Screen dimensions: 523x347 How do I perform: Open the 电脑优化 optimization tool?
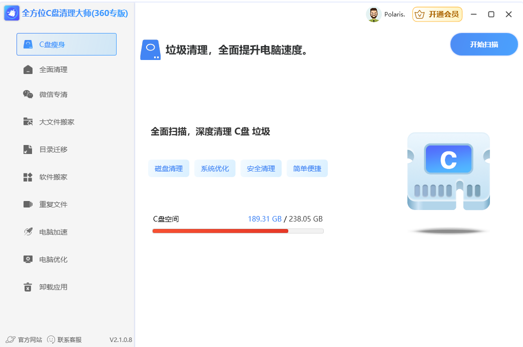coord(29,259)
